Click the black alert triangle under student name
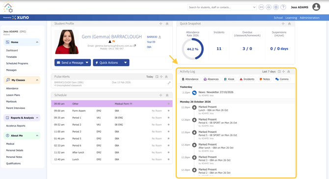 click(x=110, y=42)
